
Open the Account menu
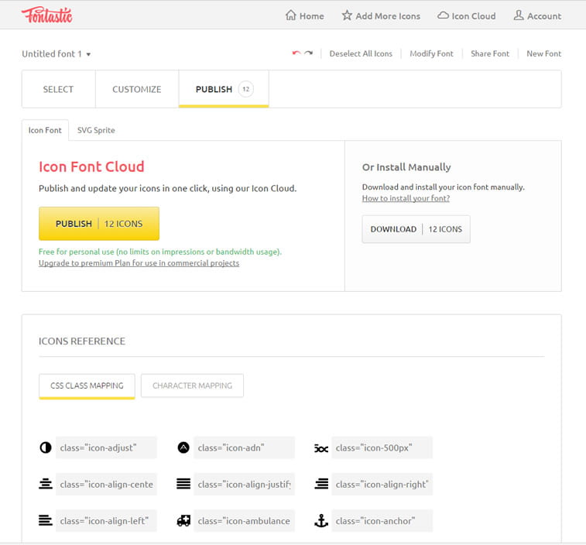coord(537,15)
